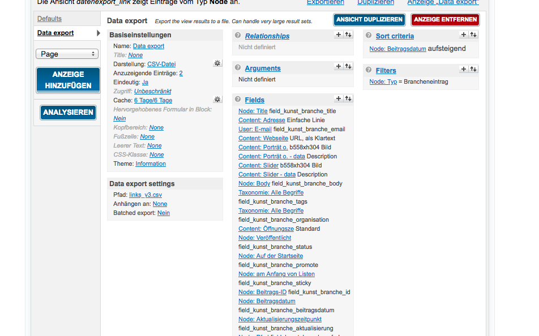Open the gear settings for Darstellung CSV-Datei

point(217,63)
